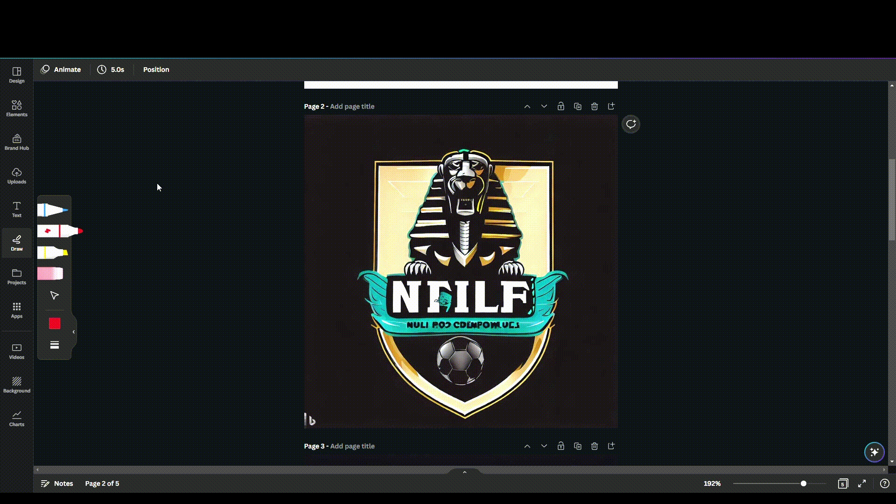
Task: Expand the bottom page thumbnails drawer
Action: (464, 472)
